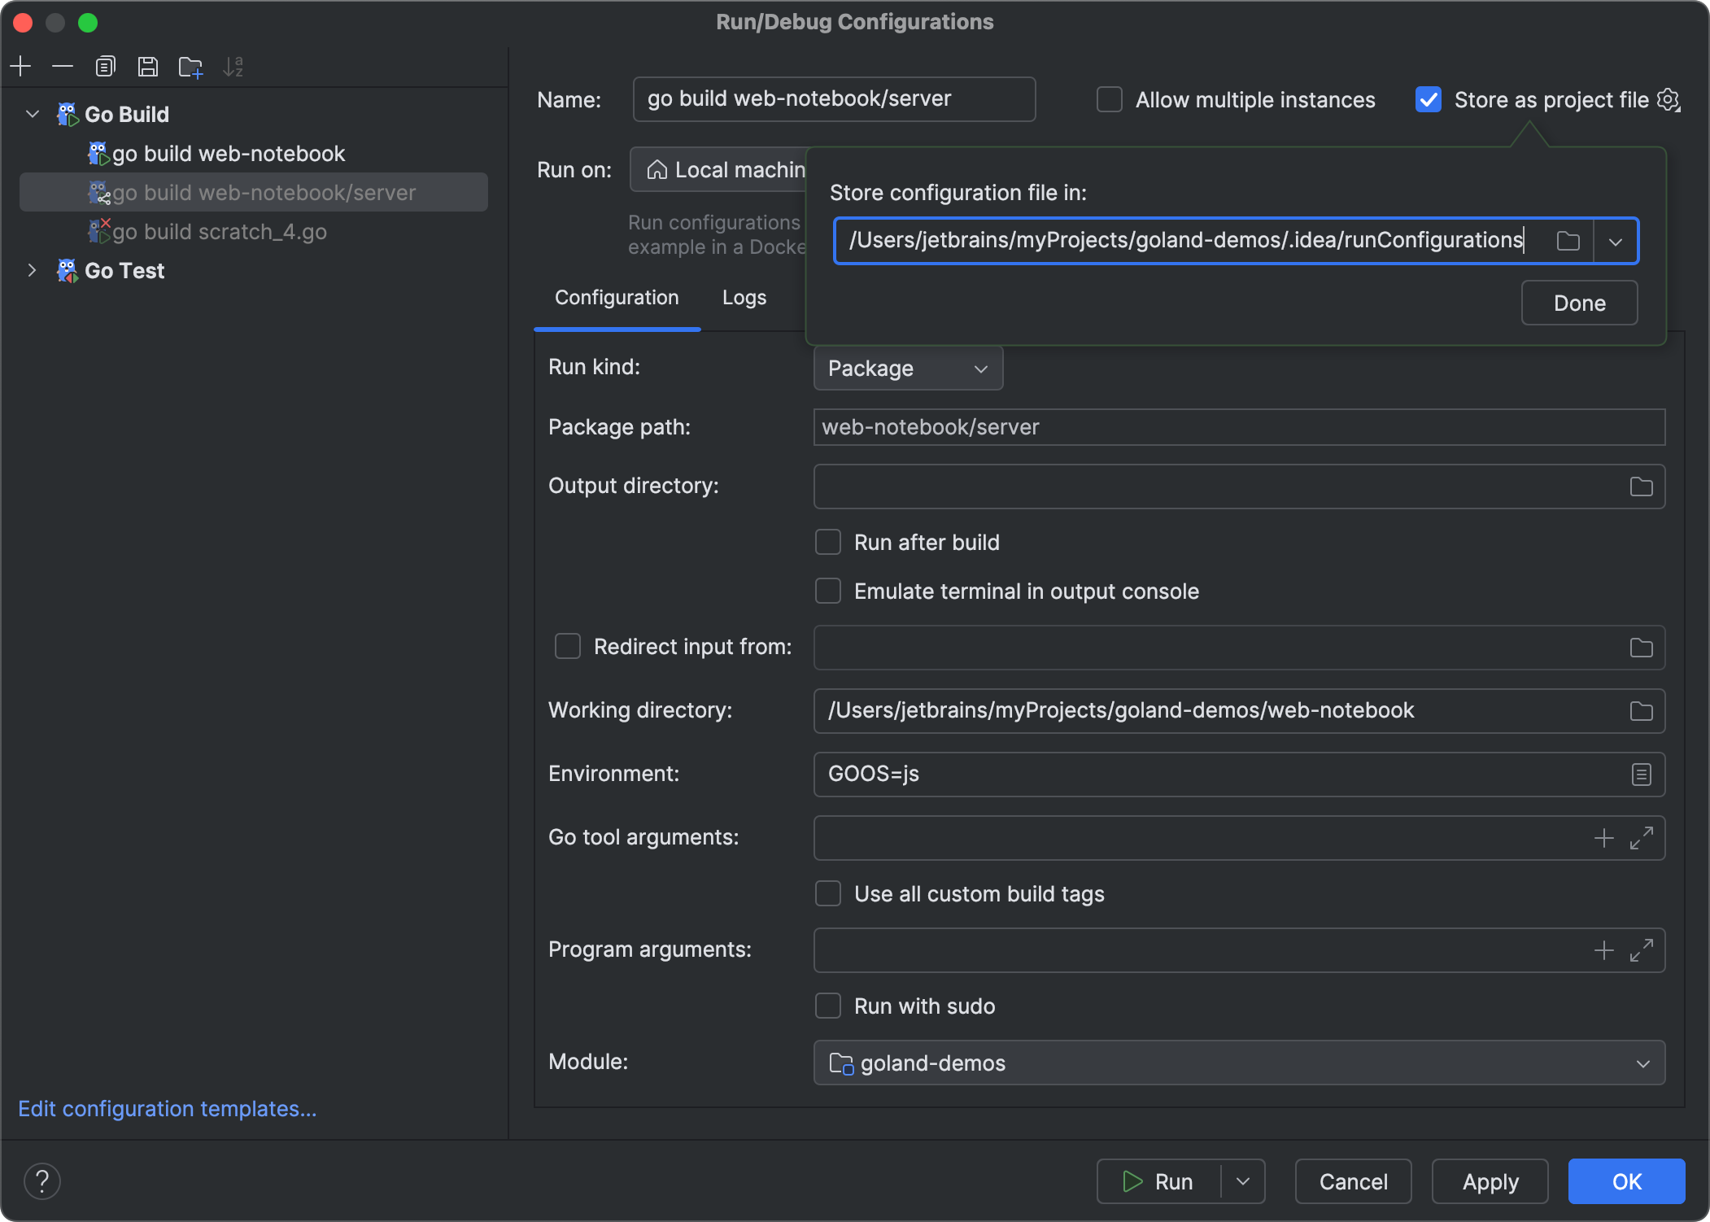Expand the Go Test group
This screenshot has width=1710, height=1222.
31,270
